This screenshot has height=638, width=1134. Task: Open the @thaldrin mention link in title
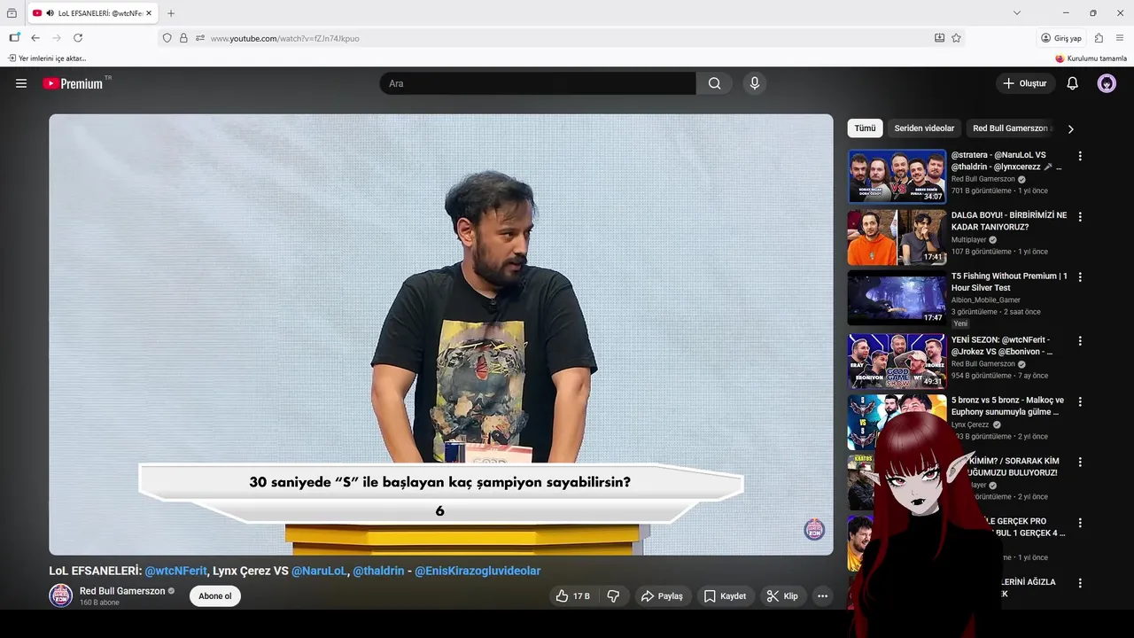point(378,571)
